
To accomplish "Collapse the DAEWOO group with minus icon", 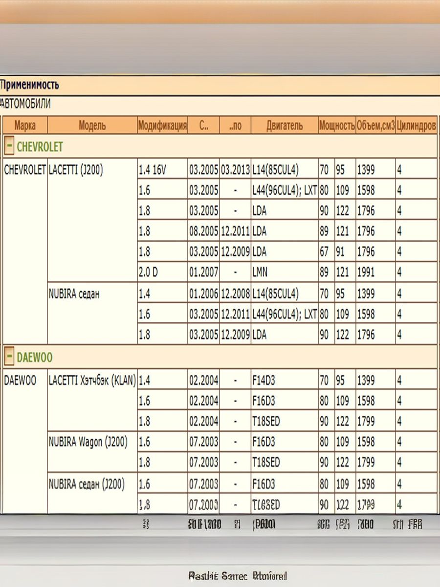I will pos(9,357).
